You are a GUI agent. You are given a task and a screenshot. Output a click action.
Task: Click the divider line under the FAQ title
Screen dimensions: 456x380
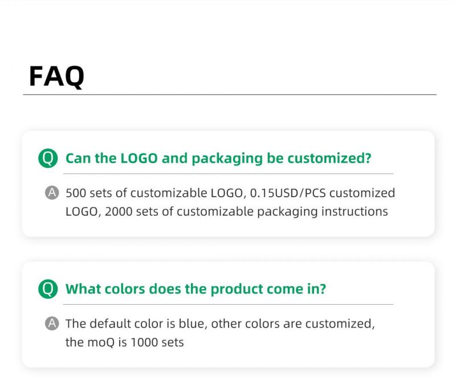click(x=230, y=95)
